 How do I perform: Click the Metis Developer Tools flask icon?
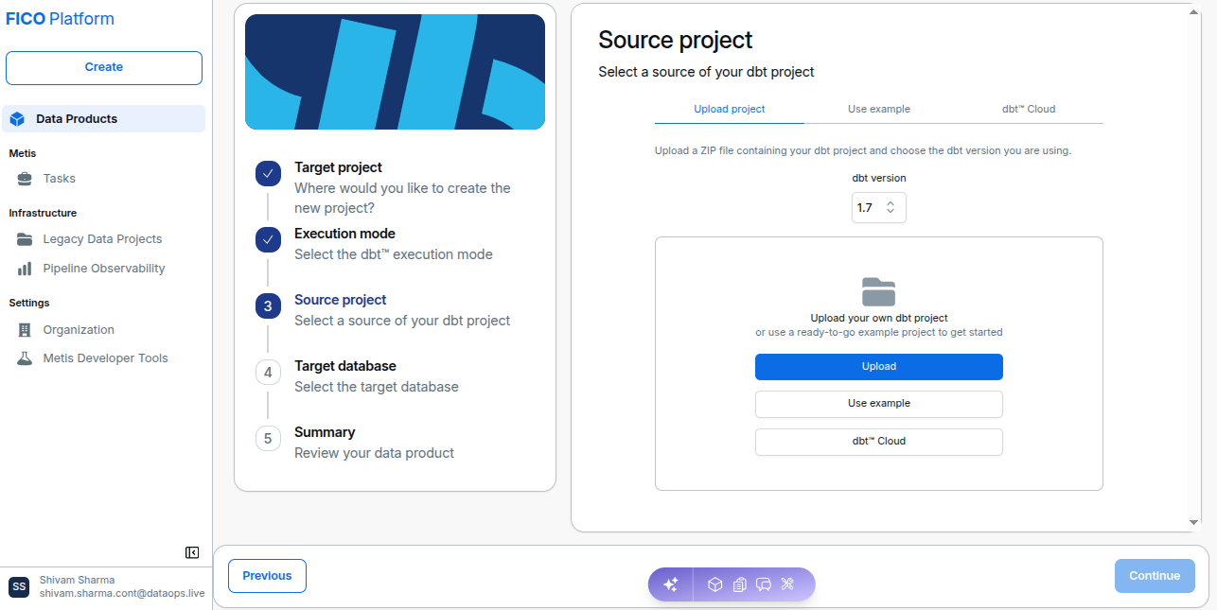click(25, 358)
